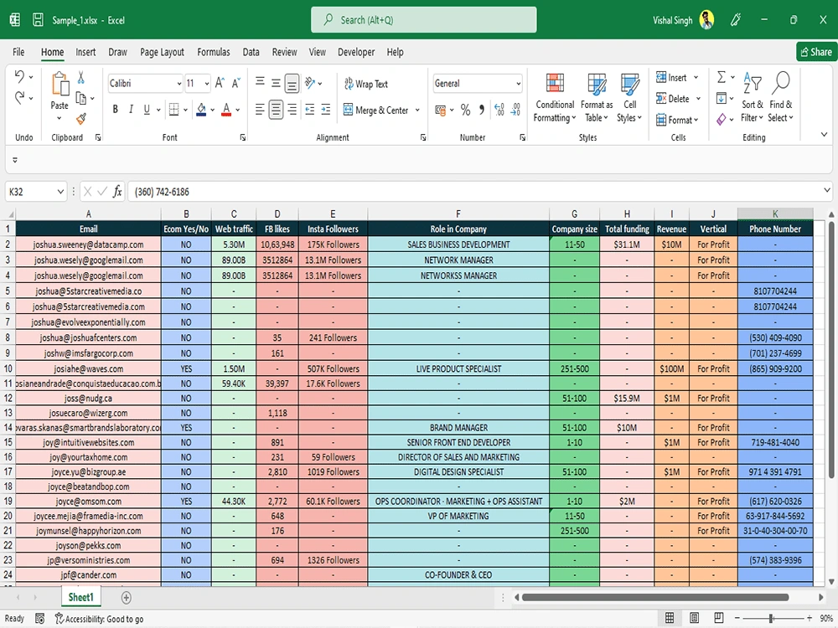The height and width of the screenshot is (628, 838).
Task: Expand the Merge & Center dropdown arrow
Action: [x=417, y=110]
